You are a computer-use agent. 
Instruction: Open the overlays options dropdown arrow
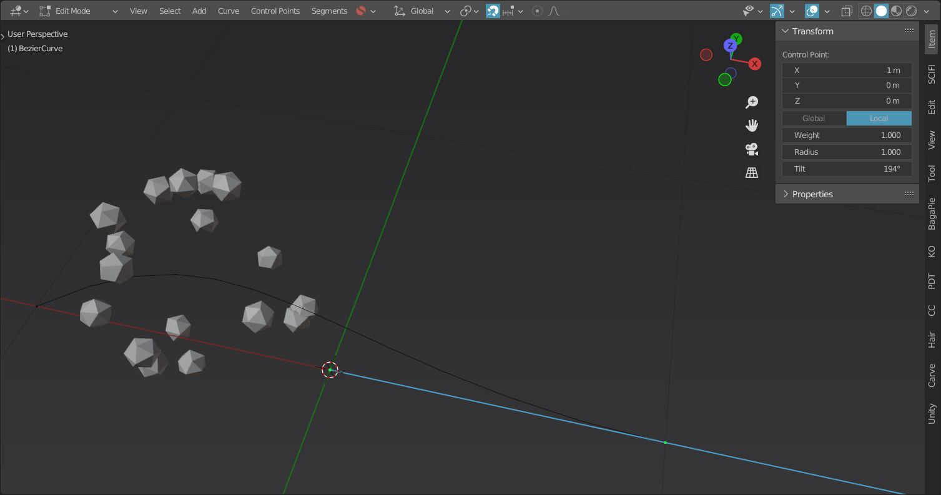(x=827, y=11)
